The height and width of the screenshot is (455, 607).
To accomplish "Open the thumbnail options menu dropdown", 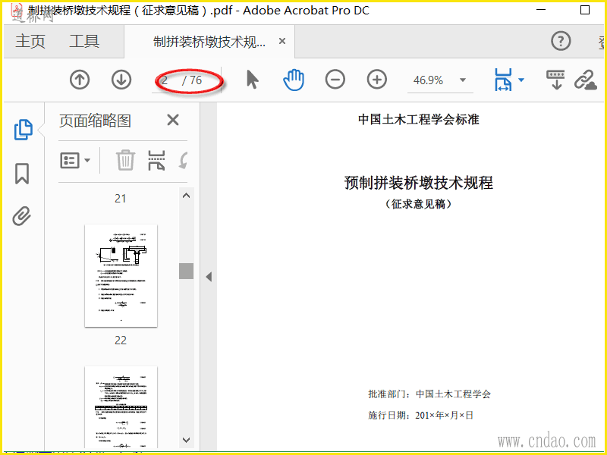I will (x=75, y=160).
